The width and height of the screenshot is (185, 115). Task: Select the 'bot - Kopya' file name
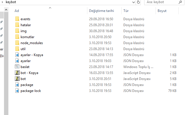[29, 73]
